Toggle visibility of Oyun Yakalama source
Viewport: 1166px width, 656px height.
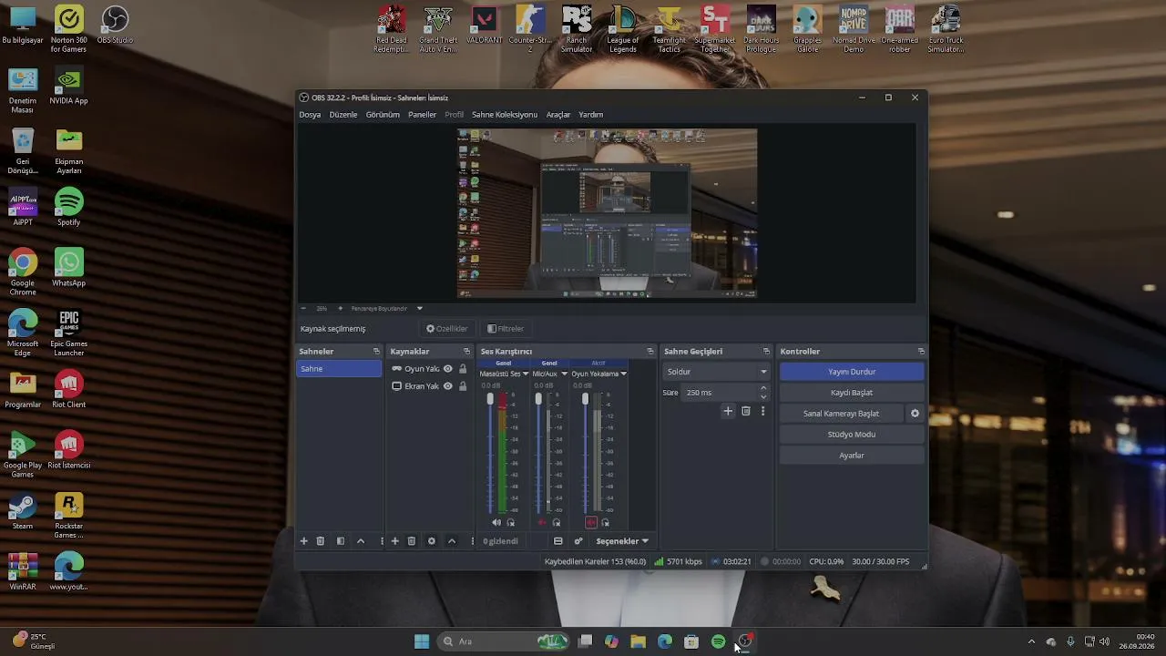(x=448, y=369)
